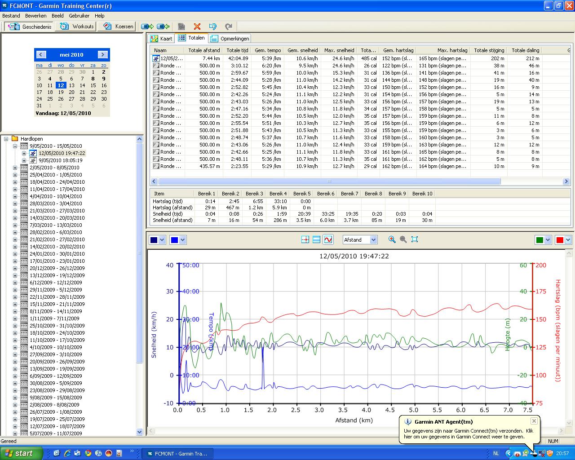
Task: Click the calendar previous month arrow
Action: coord(41,55)
